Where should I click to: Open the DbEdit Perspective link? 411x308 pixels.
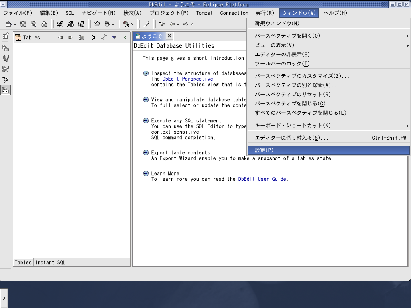[x=188, y=79]
